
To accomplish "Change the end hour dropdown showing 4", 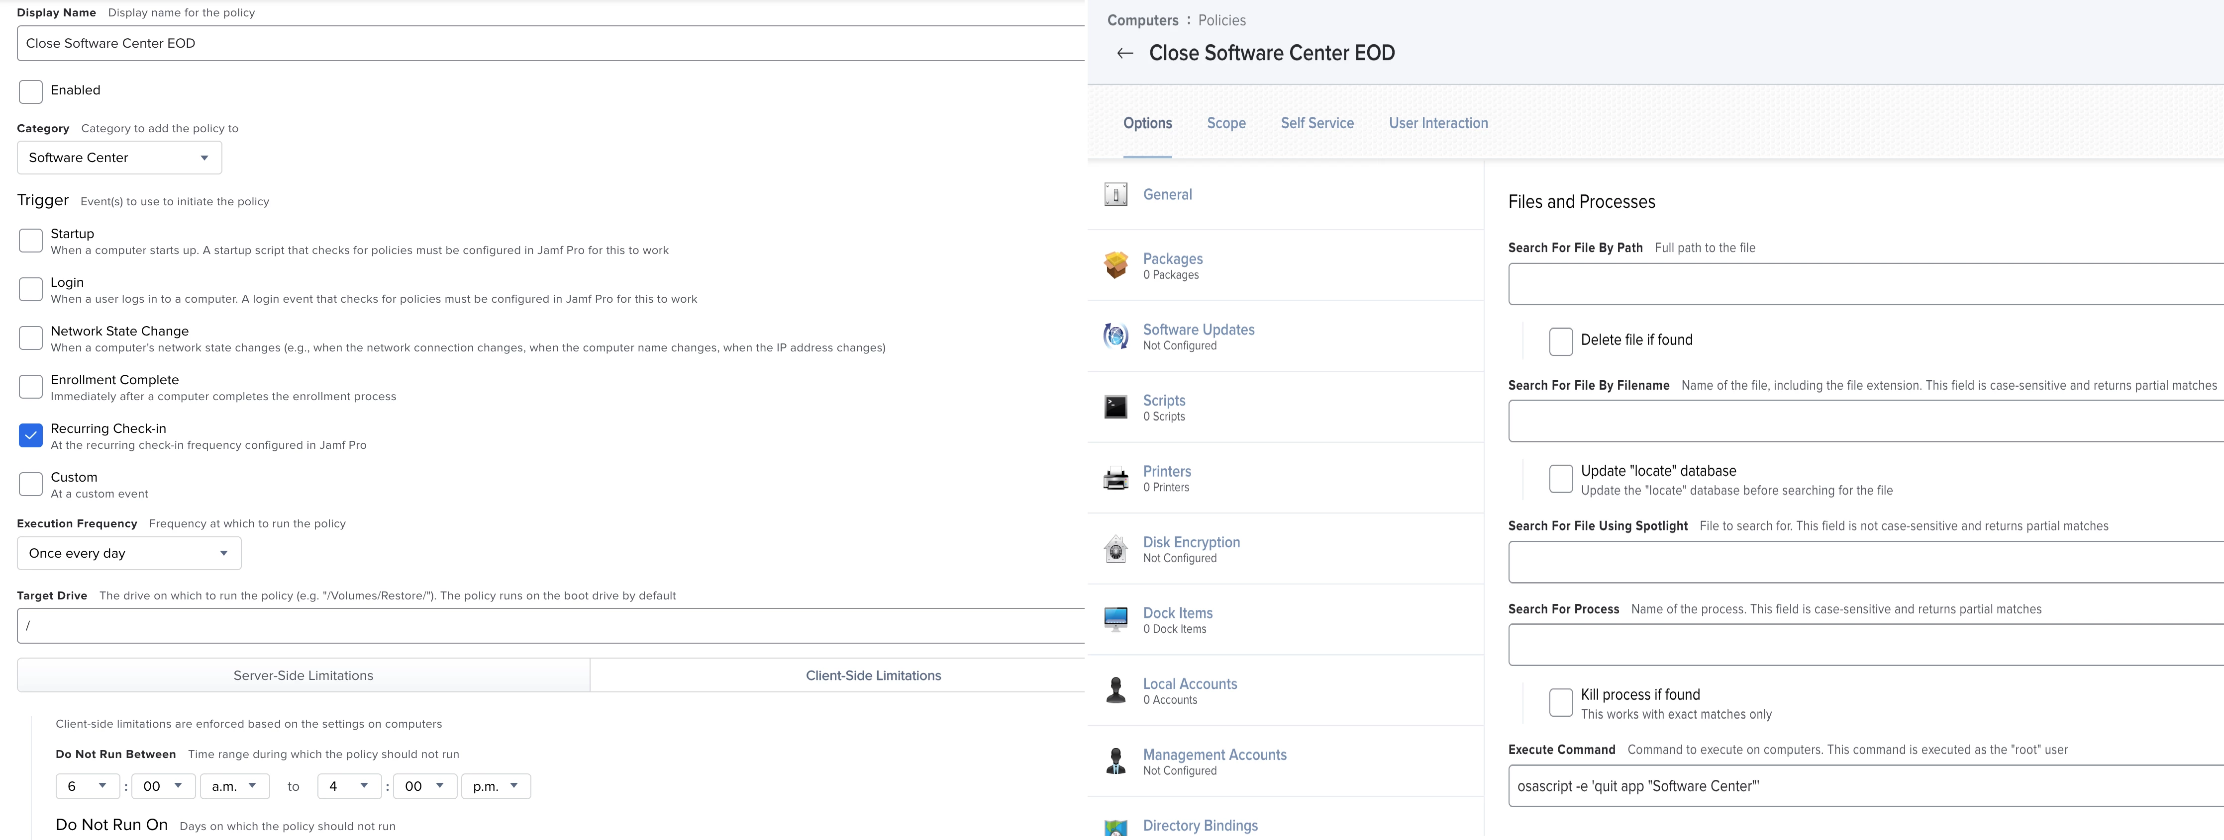I will (x=350, y=786).
